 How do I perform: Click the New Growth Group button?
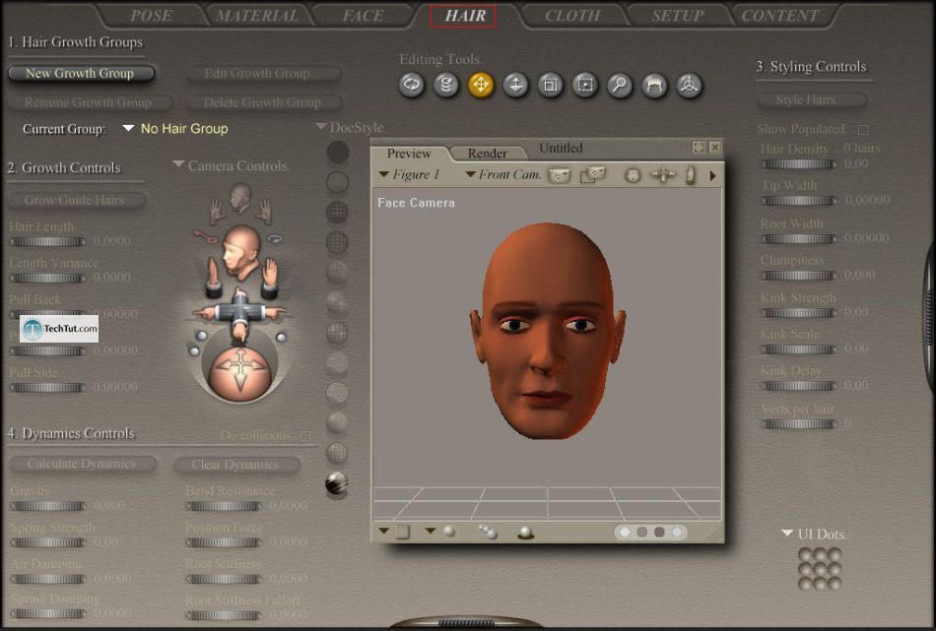[80, 74]
